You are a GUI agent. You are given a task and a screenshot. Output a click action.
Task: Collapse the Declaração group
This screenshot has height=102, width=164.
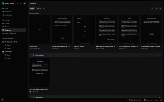click(31, 97)
